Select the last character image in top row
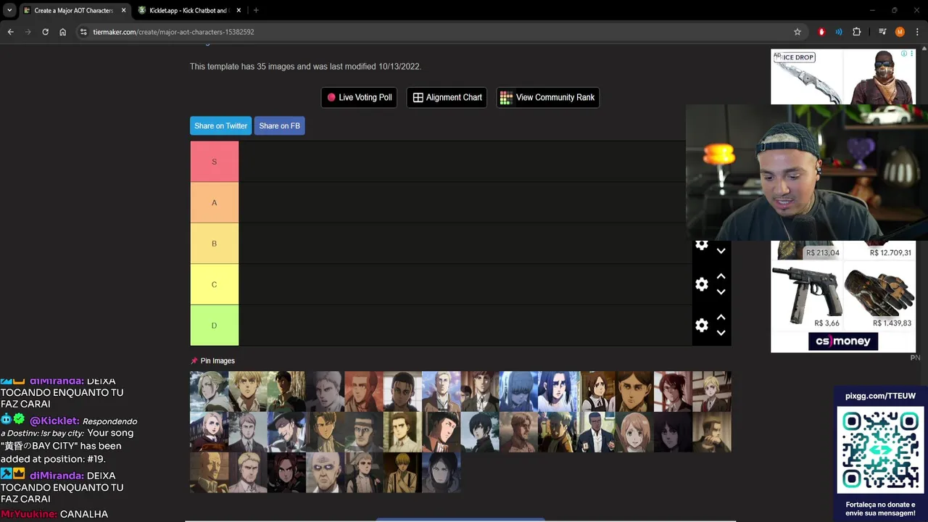This screenshot has width=928, height=522. pos(711,391)
